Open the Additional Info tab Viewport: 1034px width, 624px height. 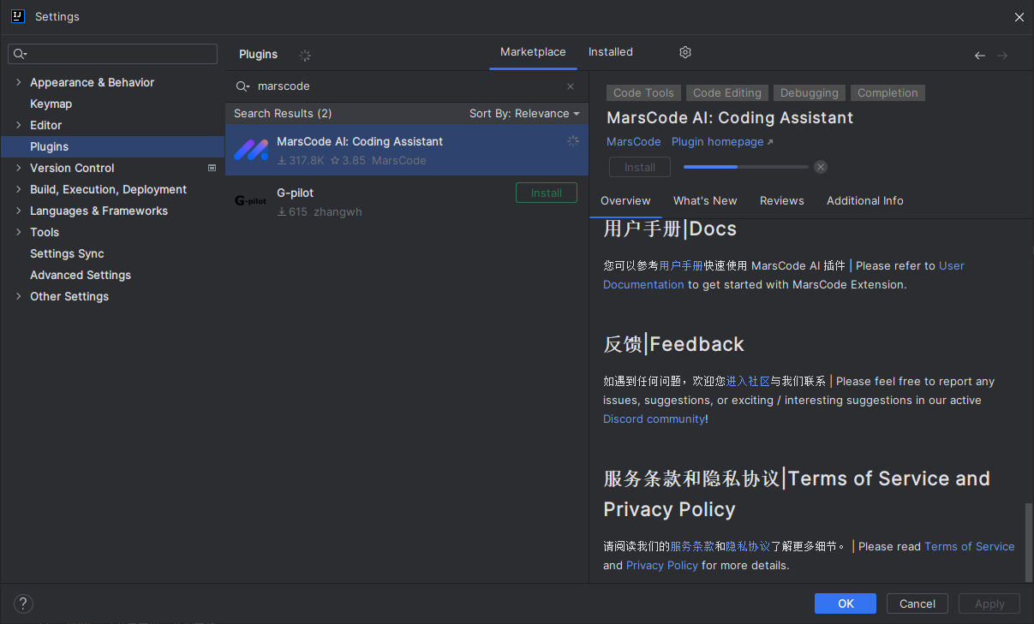click(x=865, y=201)
